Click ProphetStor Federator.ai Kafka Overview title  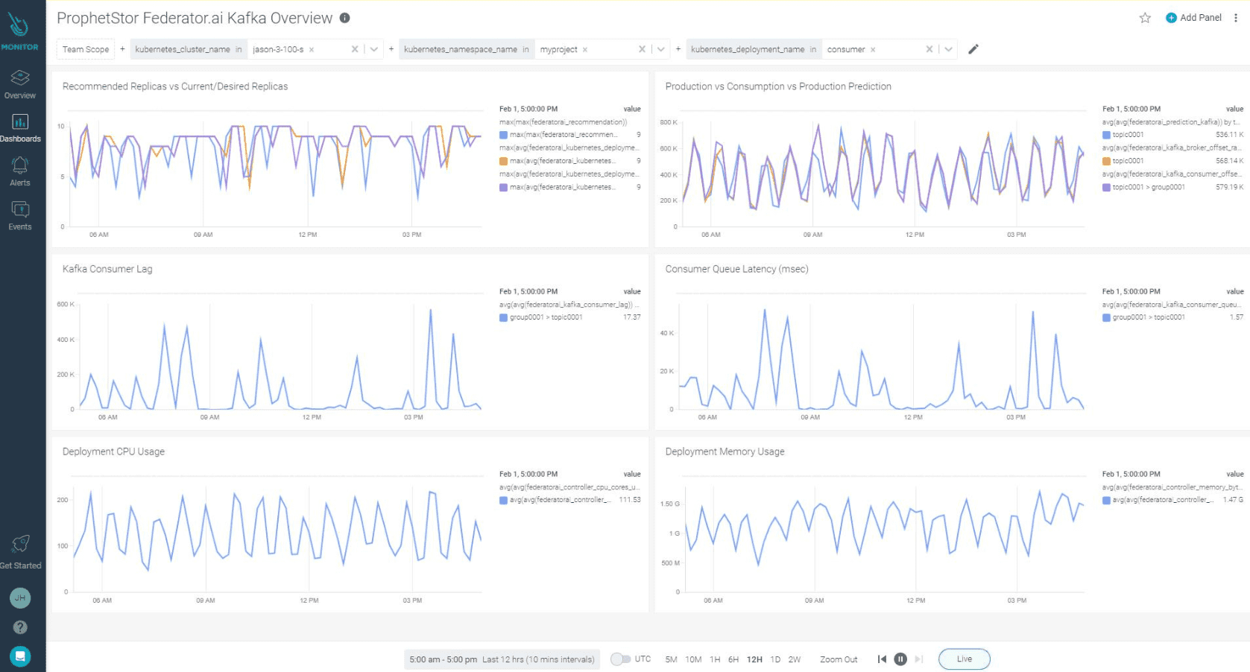tap(195, 18)
